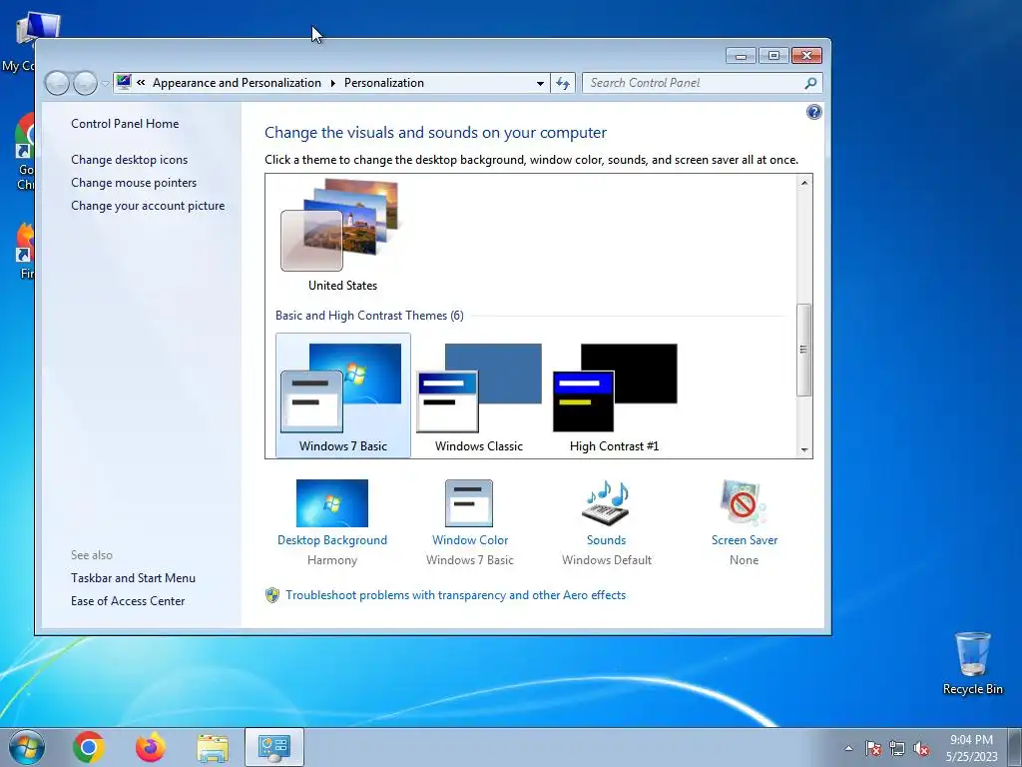Close the Personalization window
Screen dimensions: 1022x767
[806, 56]
